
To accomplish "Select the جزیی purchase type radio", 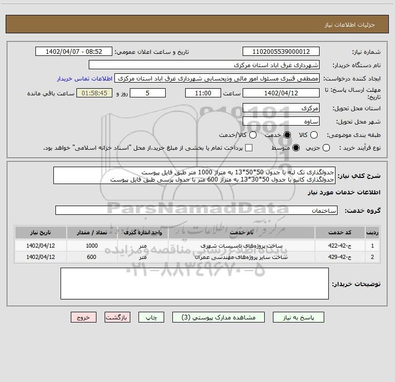I will point(326,148).
